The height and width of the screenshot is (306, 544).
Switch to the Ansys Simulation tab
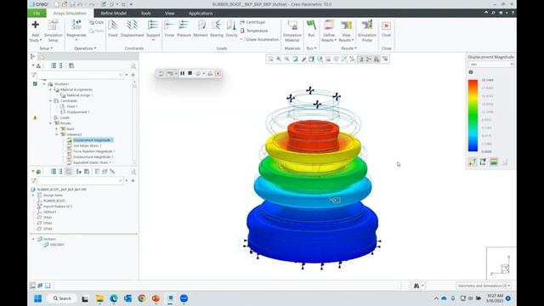pos(70,14)
